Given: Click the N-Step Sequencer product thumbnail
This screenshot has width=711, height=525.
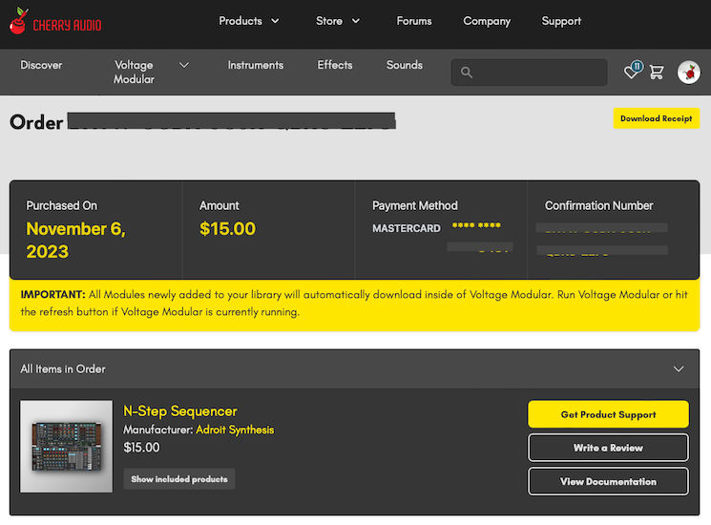Looking at the screenshot, I should (x=66, y=446).
